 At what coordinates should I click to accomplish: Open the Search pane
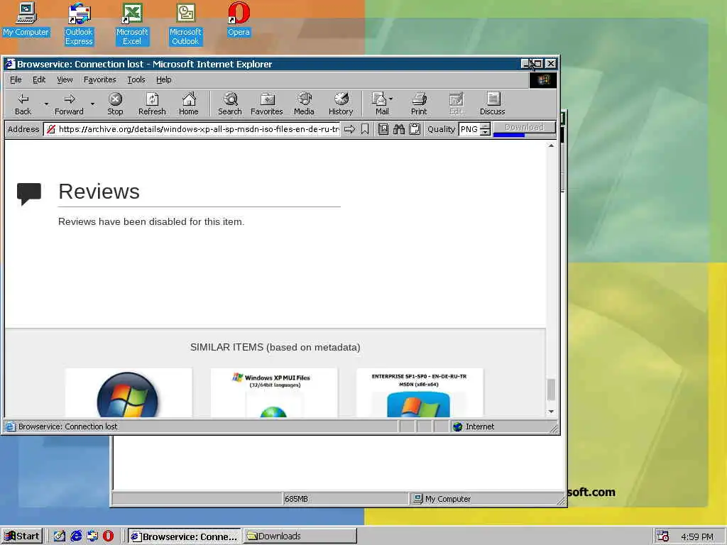click(230, 104)
